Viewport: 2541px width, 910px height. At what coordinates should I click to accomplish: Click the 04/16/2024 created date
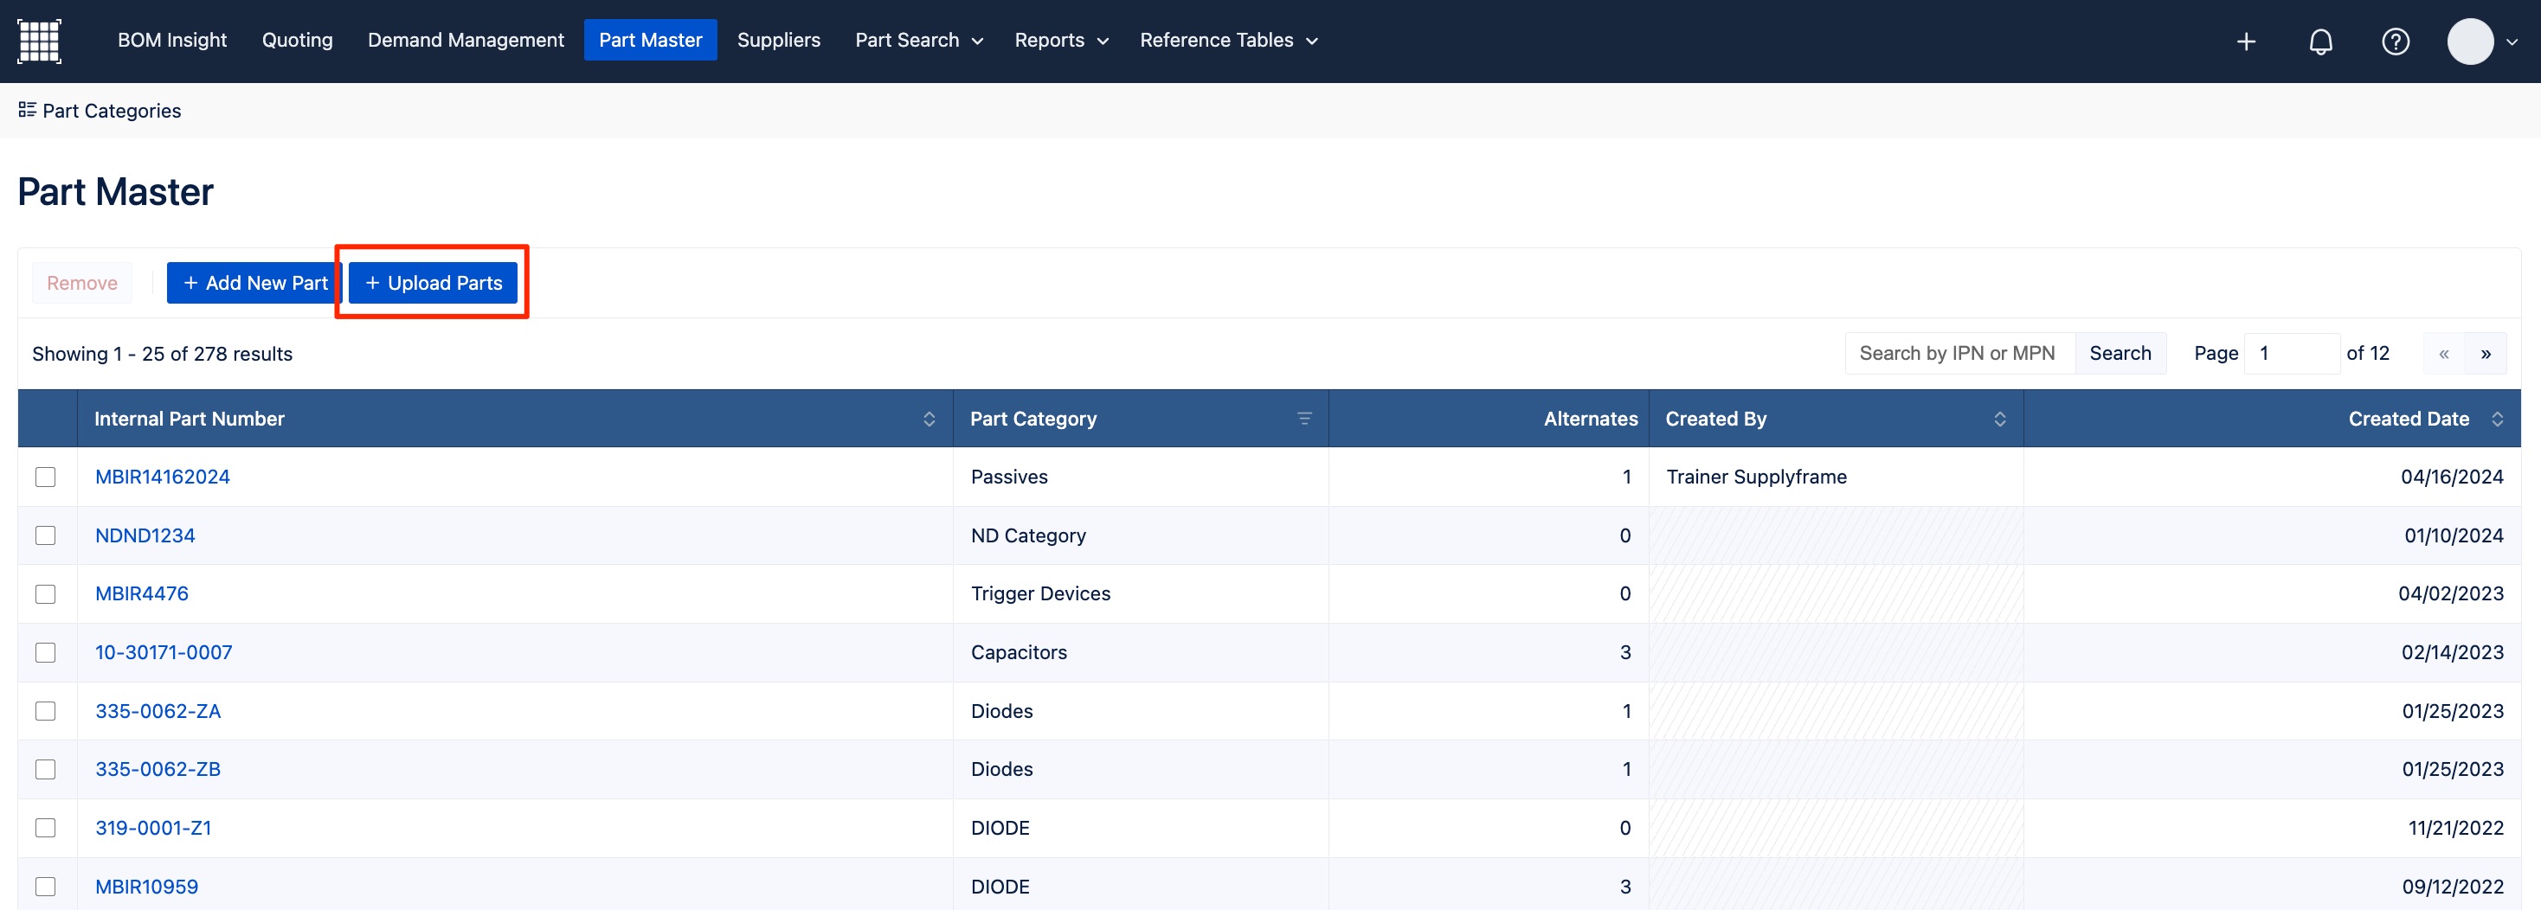pyautogui.click(x=2451, y=477)
